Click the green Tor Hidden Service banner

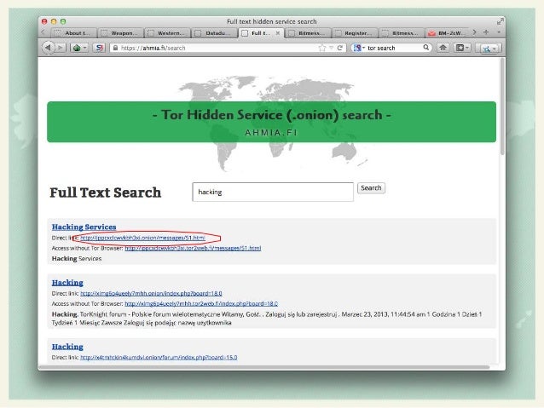pos(272,122)
